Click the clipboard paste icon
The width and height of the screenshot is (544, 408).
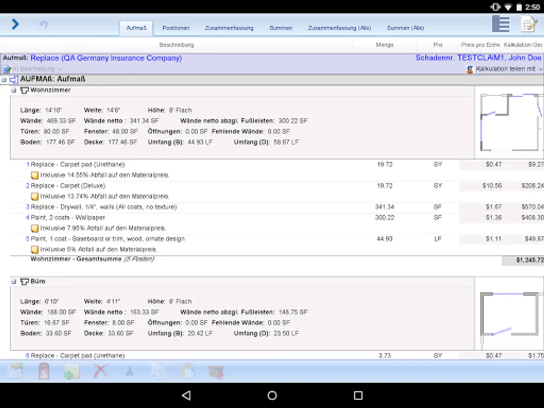point(187,371)
